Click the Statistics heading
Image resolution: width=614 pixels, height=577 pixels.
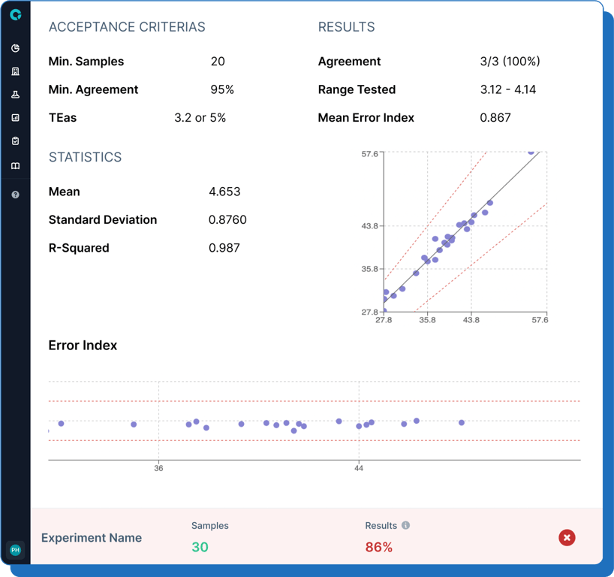[x=85, y=157]
